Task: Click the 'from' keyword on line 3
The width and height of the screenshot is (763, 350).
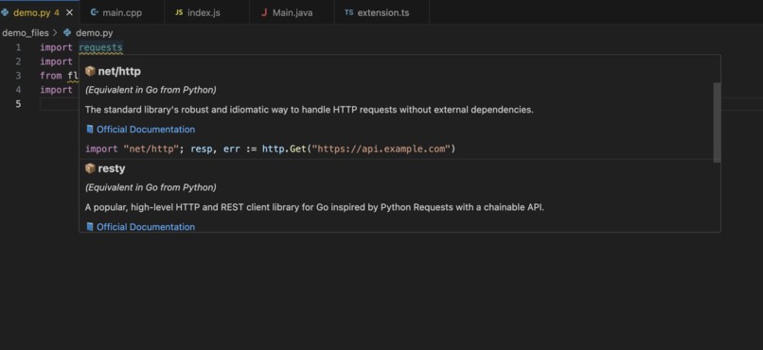Action: tap(50, 76)
